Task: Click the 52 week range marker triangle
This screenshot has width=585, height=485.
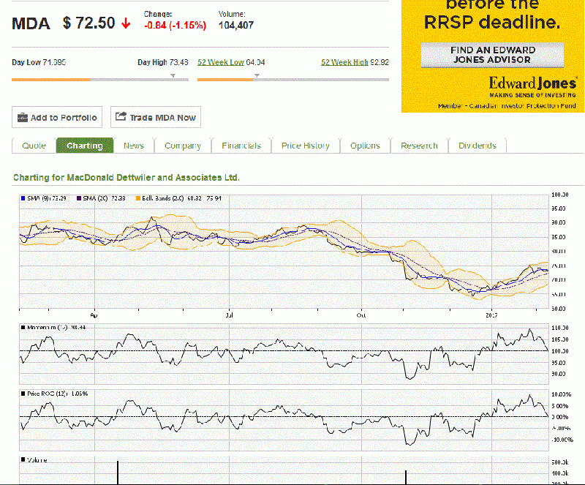Action: coord(257,76)
